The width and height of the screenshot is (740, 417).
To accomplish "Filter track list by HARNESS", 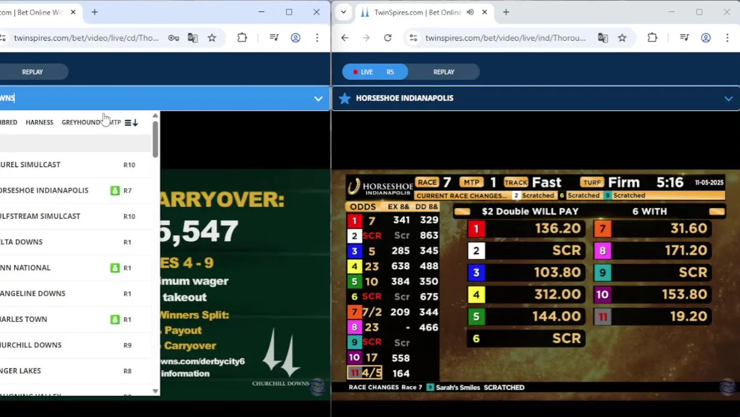I will [39, 122].
